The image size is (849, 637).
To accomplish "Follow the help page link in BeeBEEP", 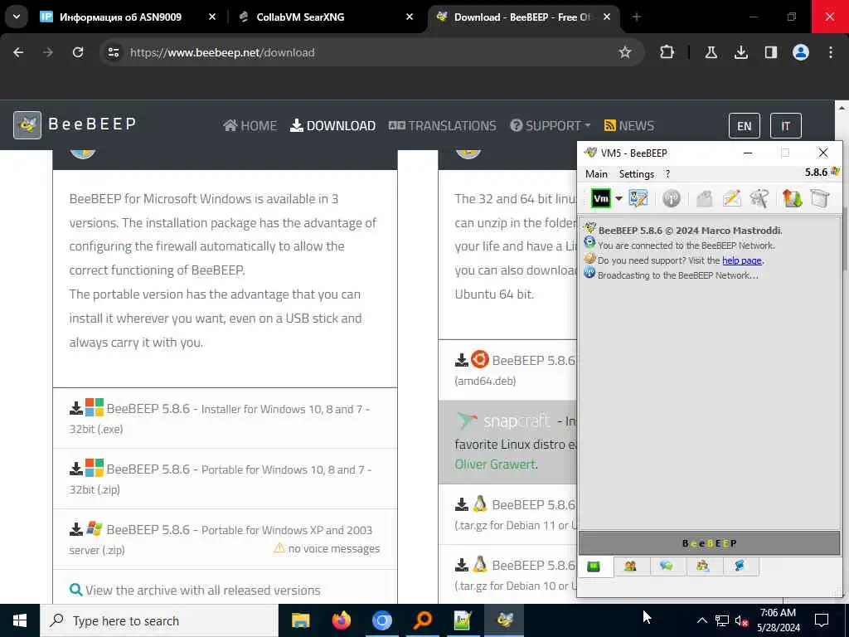I will coord(742,260).
